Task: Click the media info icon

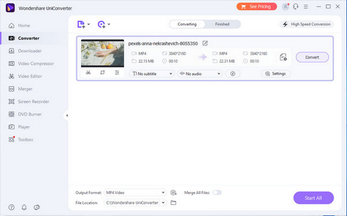Action: coord(232,74)
